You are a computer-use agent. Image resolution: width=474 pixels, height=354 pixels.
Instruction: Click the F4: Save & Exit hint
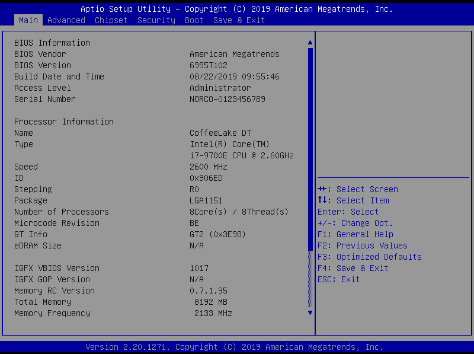tap(353, 268)
